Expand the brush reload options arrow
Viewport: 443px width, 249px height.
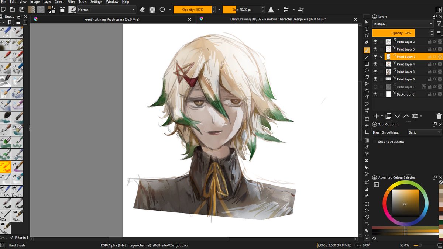pyautogui.click(x=170, y=10)
